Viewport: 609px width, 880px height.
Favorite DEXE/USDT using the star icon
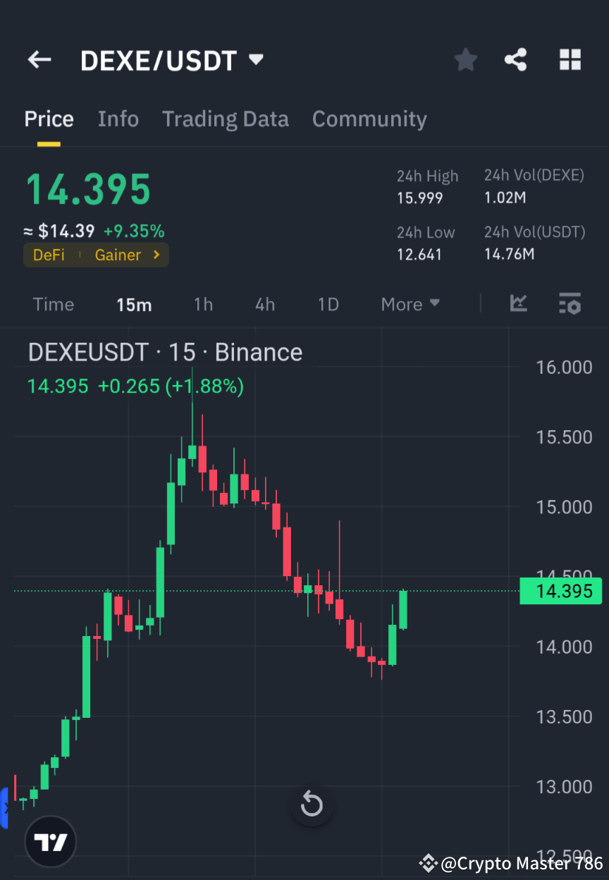click(x=465, y=60)
